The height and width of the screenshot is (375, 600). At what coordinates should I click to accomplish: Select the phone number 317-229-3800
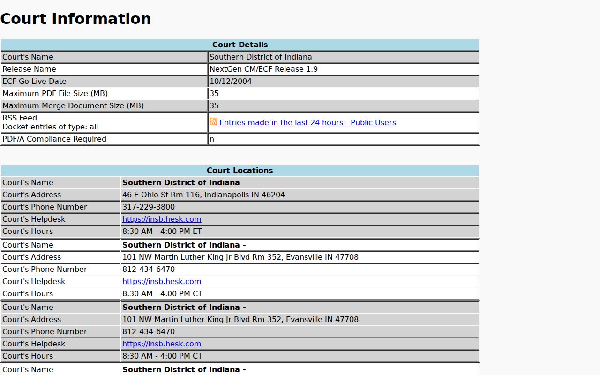[149, 207]
